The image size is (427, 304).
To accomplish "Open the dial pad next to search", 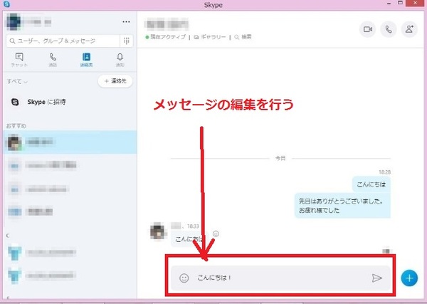I will (x=127, y=41).
